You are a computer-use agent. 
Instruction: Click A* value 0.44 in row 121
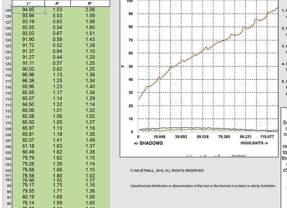click(57, 57)
